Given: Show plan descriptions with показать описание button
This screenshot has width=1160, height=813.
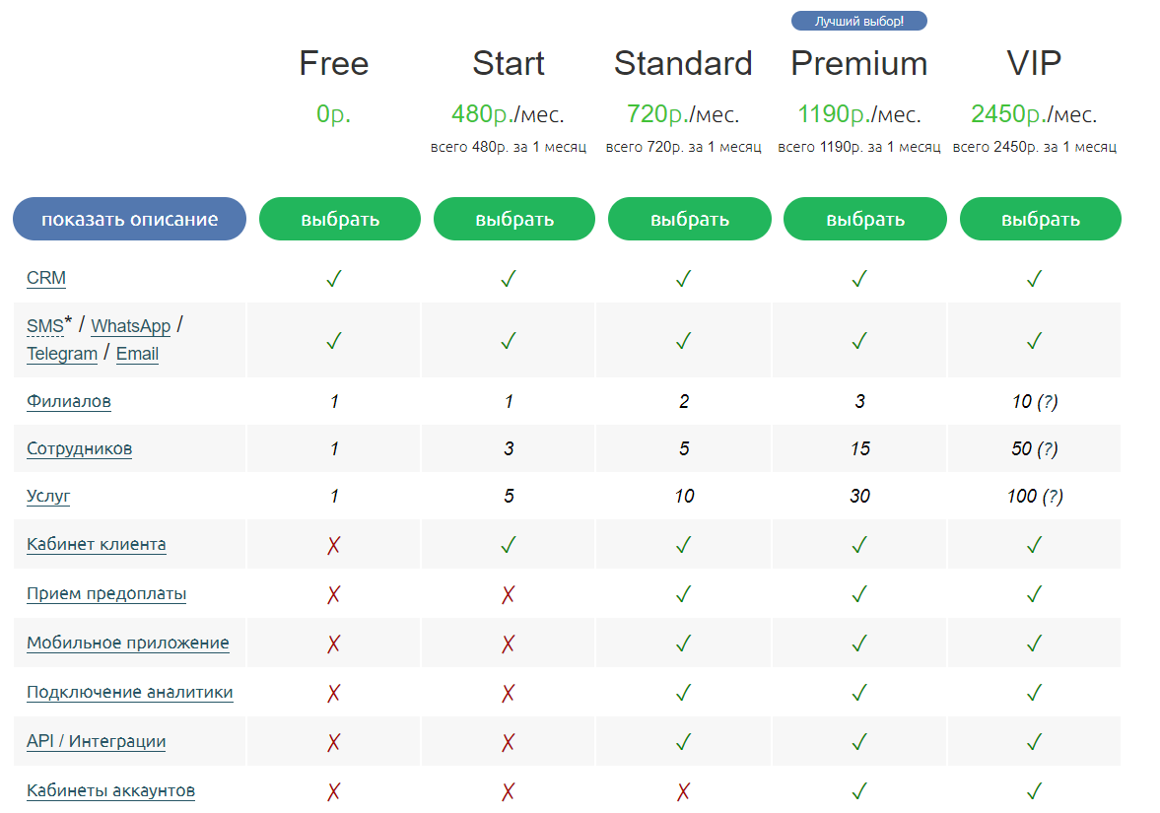Looking at the screenshot, I should [x=129, y=219].
